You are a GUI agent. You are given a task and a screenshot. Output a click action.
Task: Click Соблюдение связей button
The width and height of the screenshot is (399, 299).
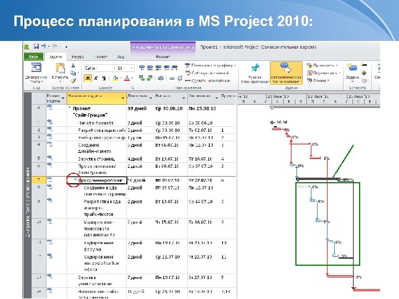(x=207, y=73)
